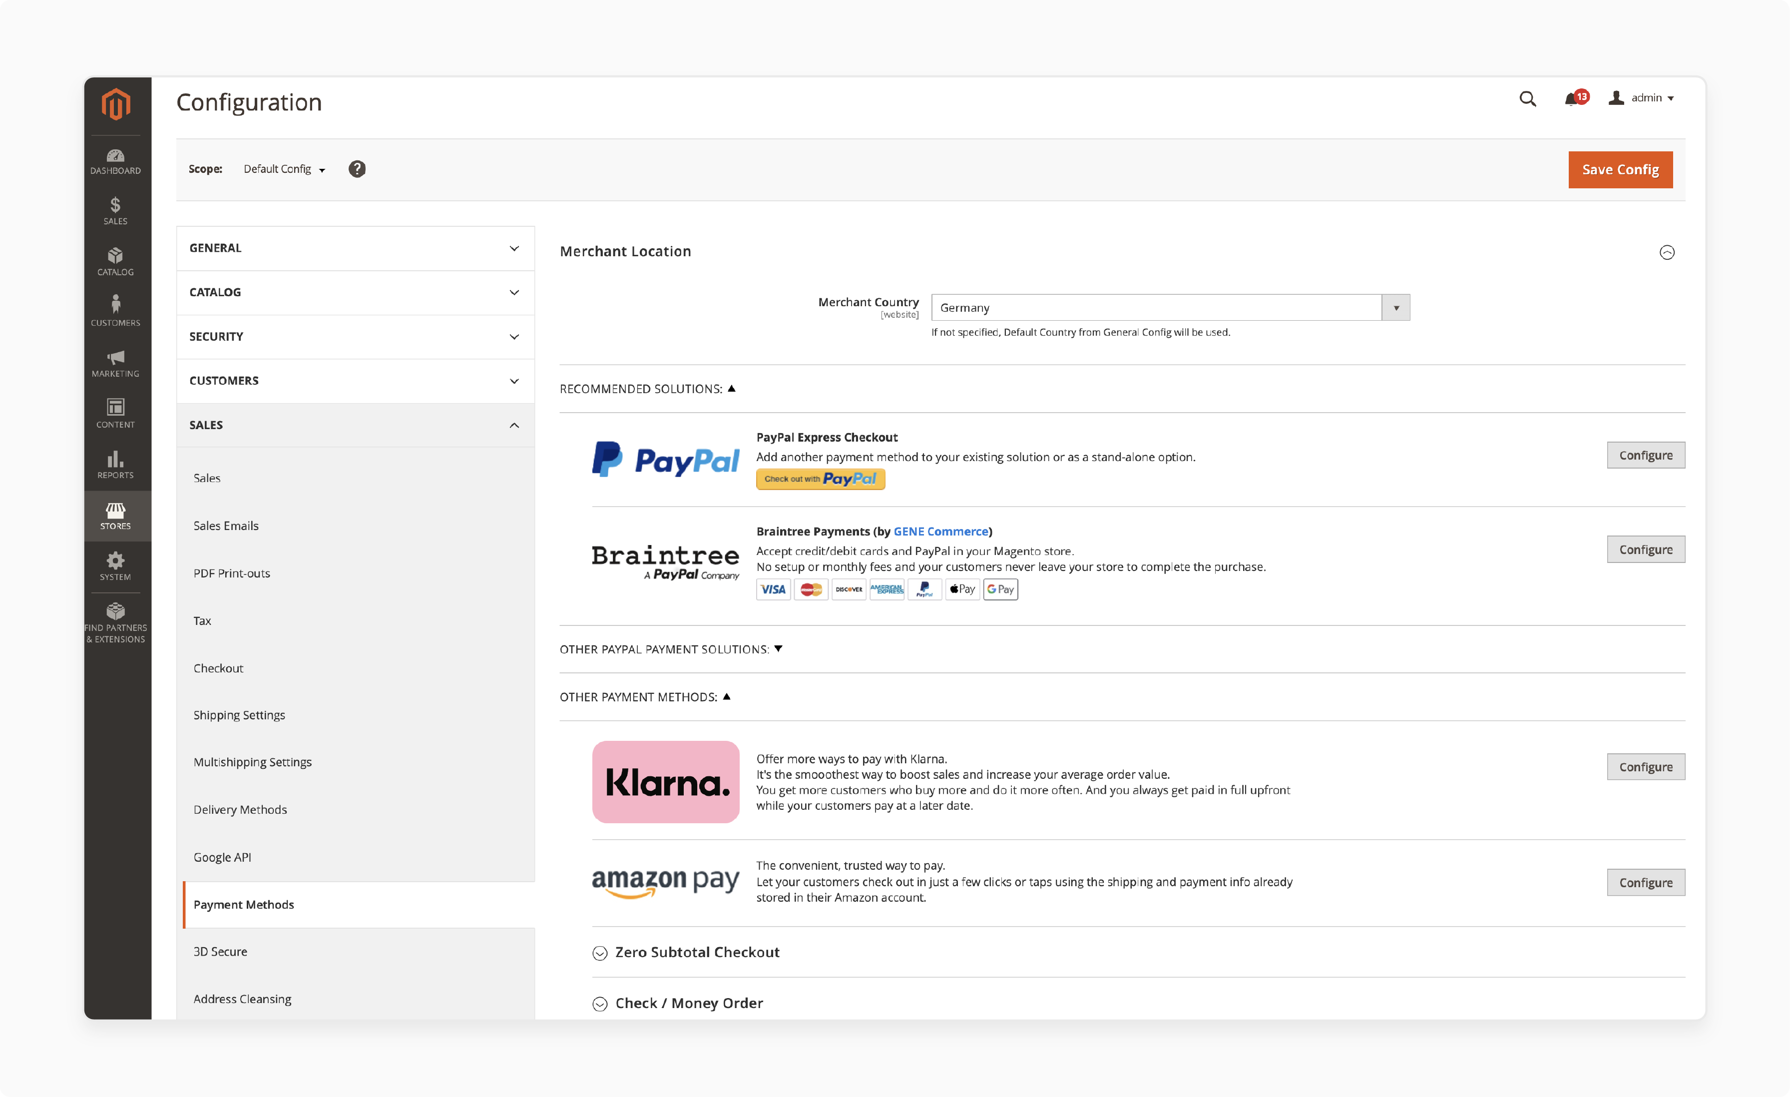The image size is (1790, 1097).
Task: Open Google API settings
Action: point(222,857)
